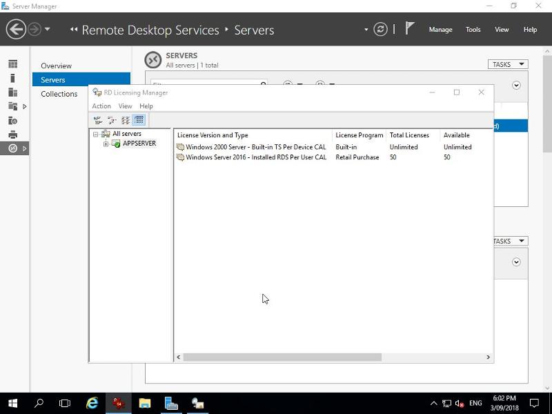Screen dimensions: 552x414
Task: Open the Print Services printer icon
Action: pos(13,135)
